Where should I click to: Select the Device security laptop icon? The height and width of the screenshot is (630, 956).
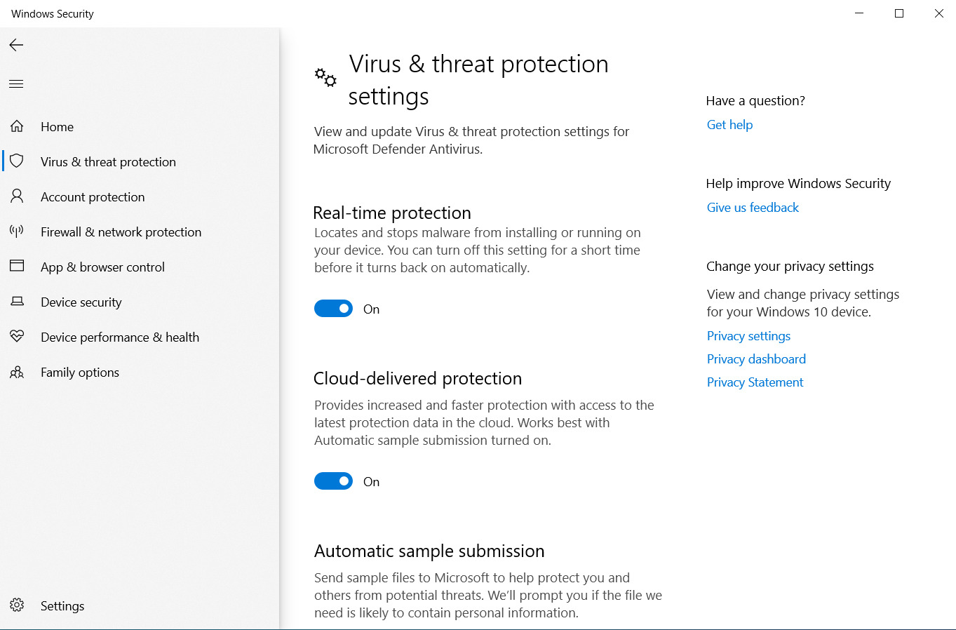coord(17,302)
